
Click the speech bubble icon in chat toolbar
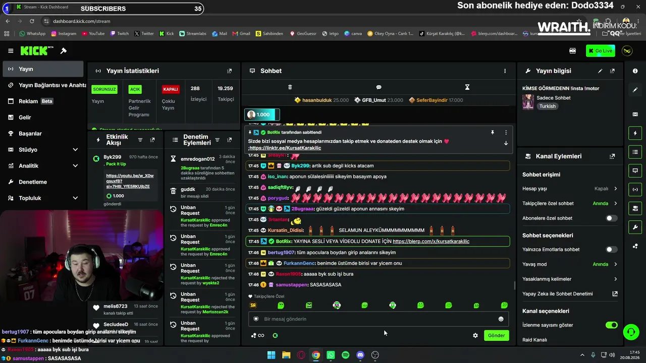pos(379,87)
